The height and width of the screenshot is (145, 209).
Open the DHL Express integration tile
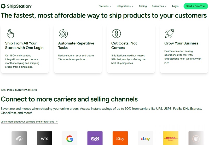tap(171, 138)
